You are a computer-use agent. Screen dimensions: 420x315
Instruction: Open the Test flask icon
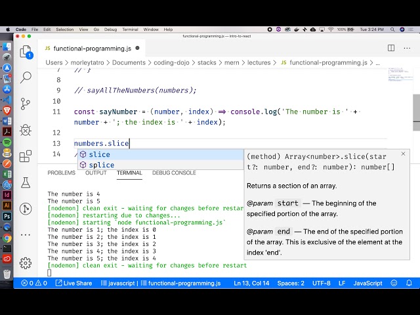[26, 182]
